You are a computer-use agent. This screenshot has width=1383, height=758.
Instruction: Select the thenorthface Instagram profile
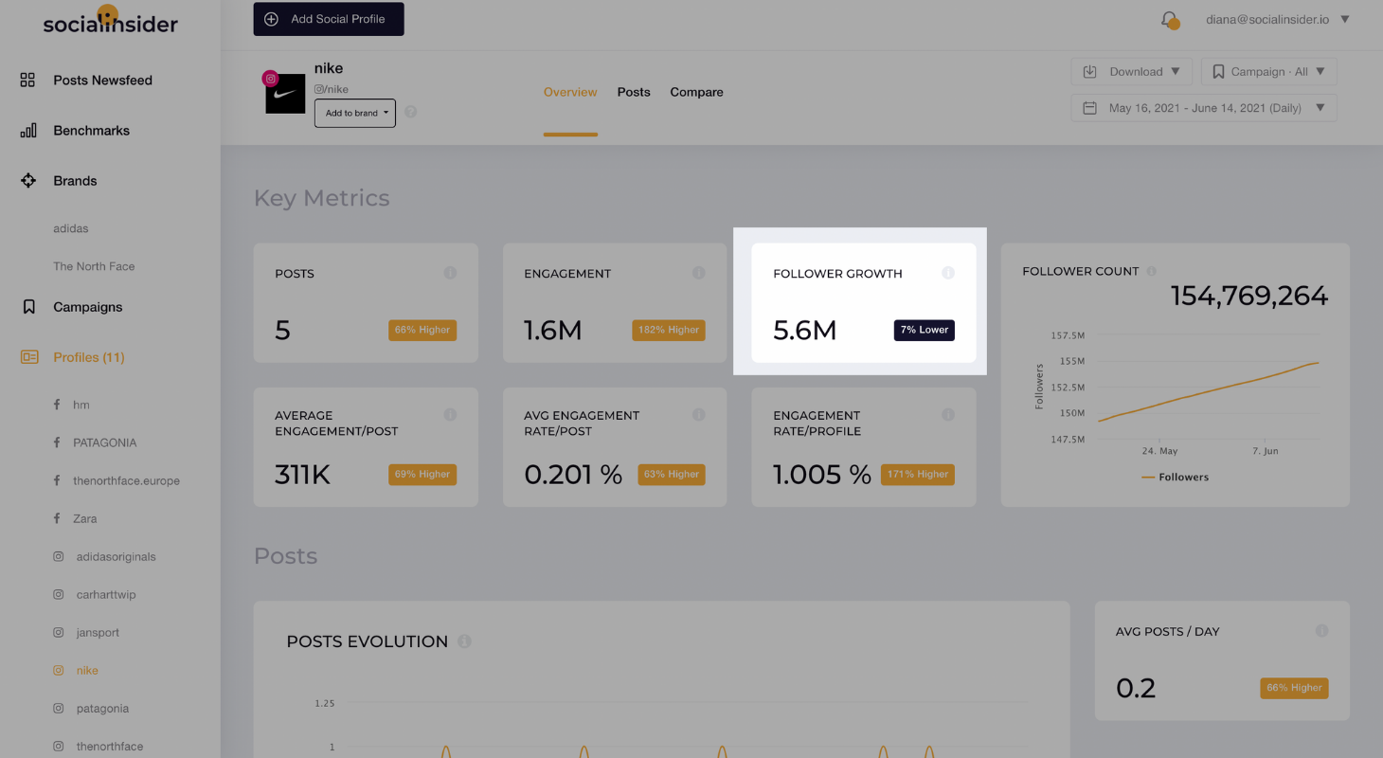coord(110,746)
